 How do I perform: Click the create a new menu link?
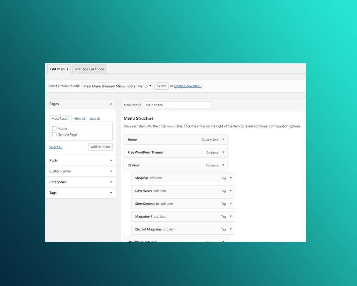click(x=188, y=86)
